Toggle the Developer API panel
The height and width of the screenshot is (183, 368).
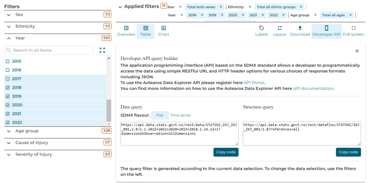pos(326,31)
